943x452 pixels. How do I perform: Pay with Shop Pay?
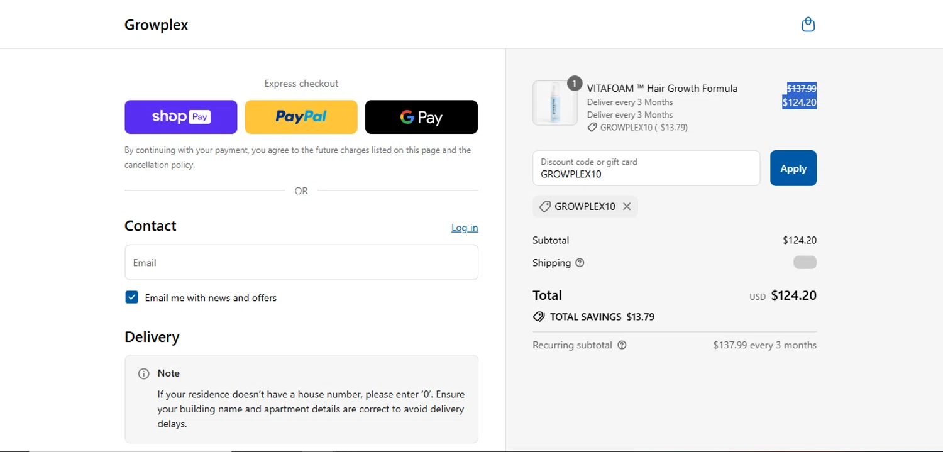click(181, 117)
